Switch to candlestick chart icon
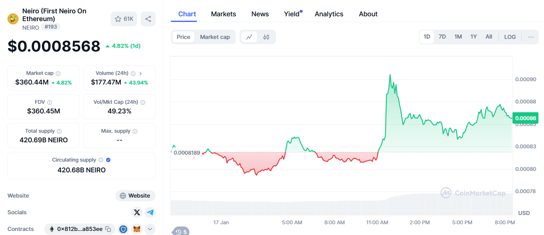The image size is (544, 235). 266,37
